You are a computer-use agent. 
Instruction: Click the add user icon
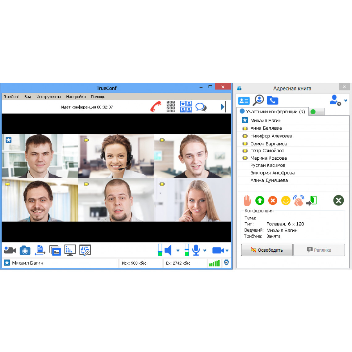pyautogui.click(x=335, y=100)
